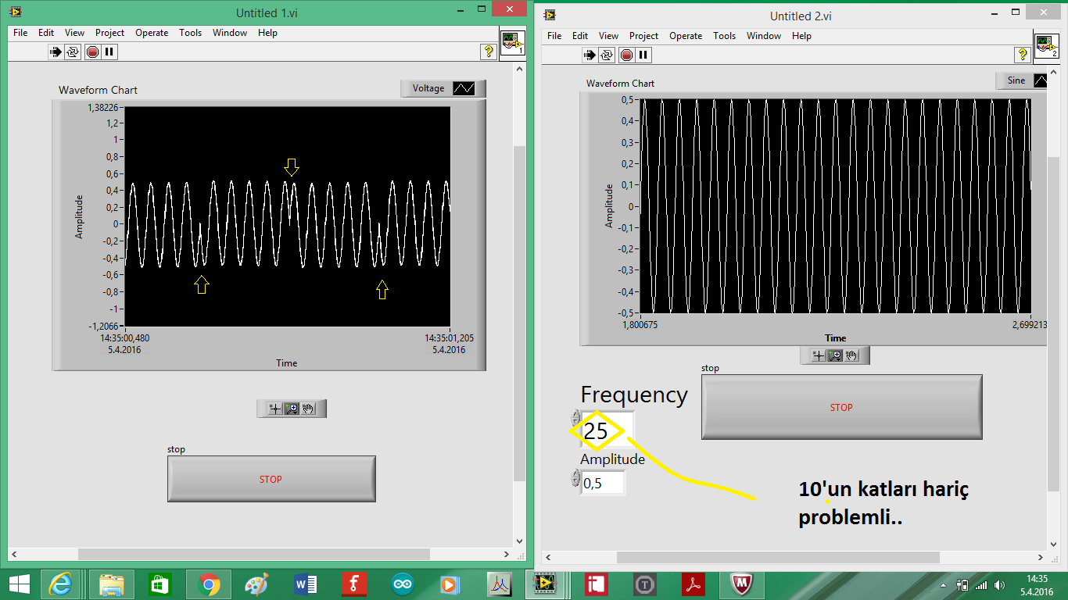Open Window menu in Untitled 1.vi
This screenshot has width=1068, height=600.
[230, 33]
